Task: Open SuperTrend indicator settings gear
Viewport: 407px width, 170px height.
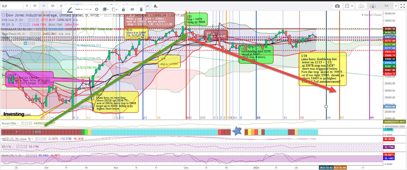Action: click(35, 34)
